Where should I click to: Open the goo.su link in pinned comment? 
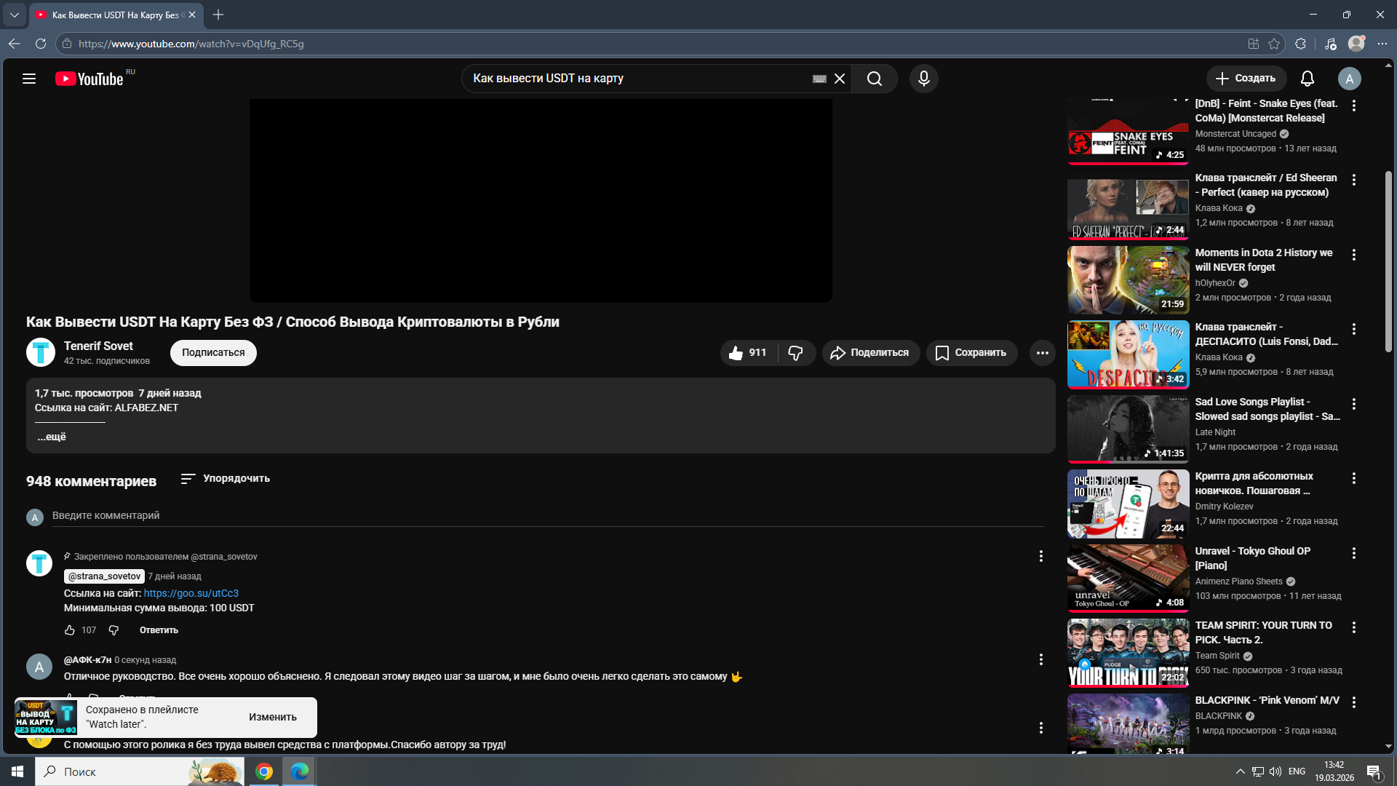(x=191, y=593)
